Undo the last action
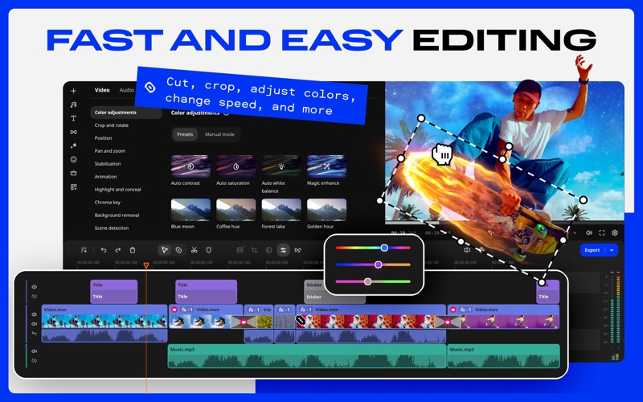This screenshot has height=402, width=643. tap(104, 250)
